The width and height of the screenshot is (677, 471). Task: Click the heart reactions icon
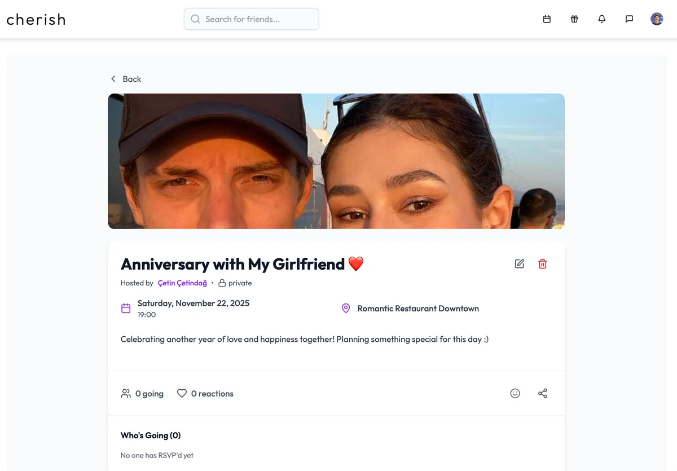pos(182,394)
